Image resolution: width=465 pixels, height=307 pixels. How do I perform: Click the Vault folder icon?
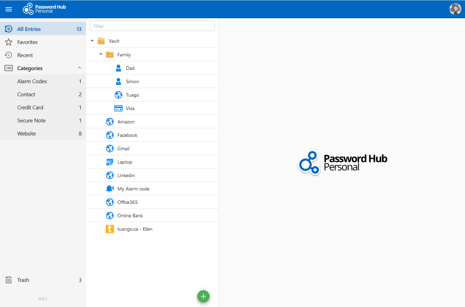click(x=101, y=41)
